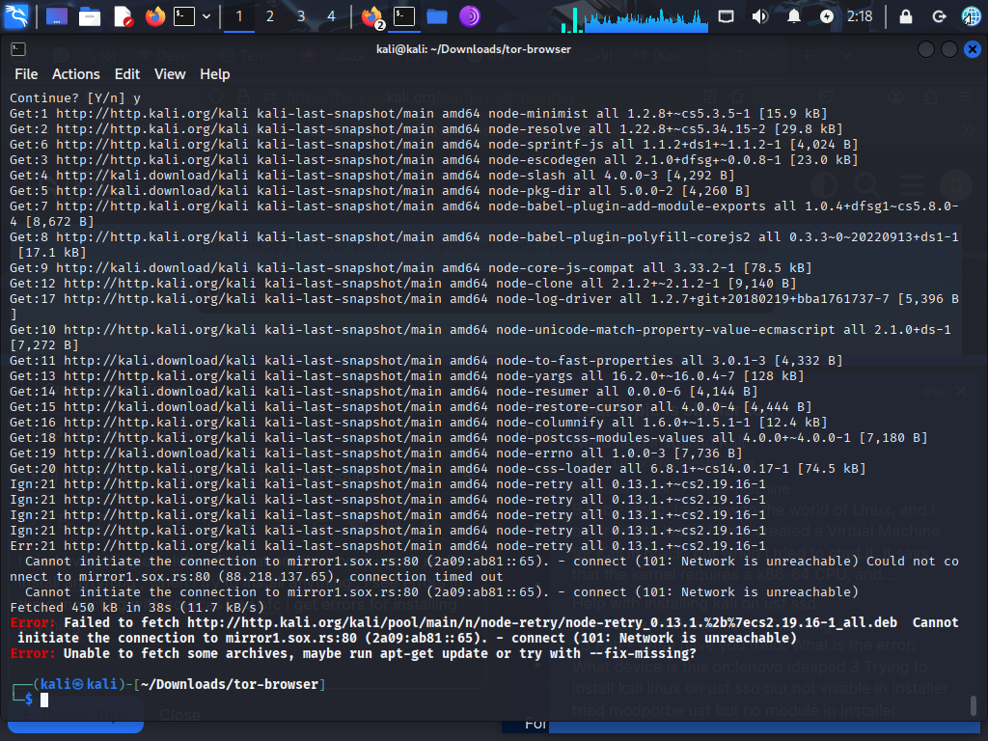Activate the Tor Browser taskbar icon

pos(470,15)
